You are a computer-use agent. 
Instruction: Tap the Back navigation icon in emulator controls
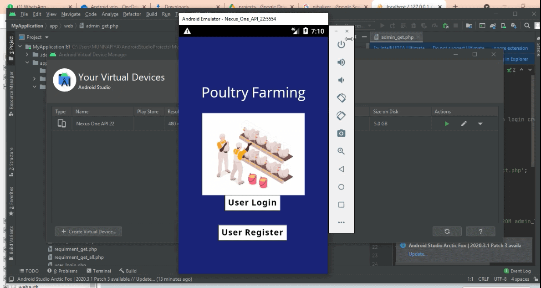coord(341,169)
